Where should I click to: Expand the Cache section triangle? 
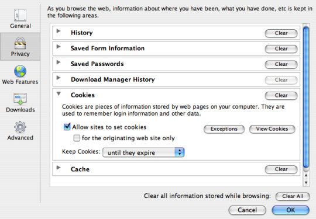[x=59, y=168]
